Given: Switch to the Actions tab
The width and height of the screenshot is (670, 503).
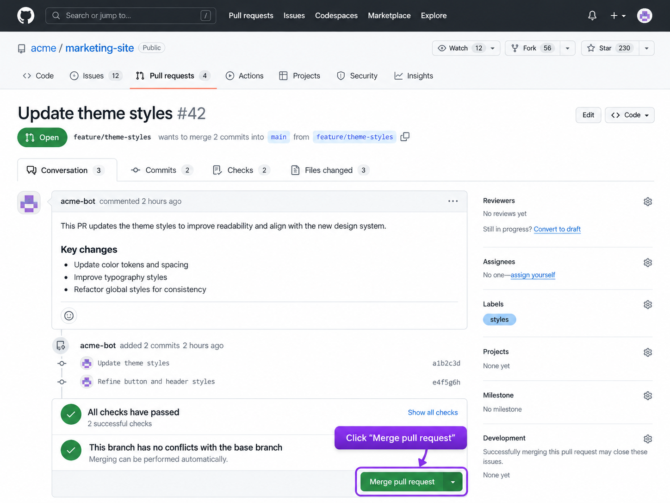Looking at the screenshot, I should (x=244, y=76).
